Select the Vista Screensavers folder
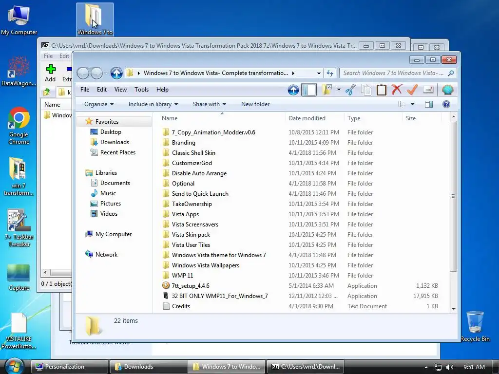This screenshot has height=374, width=499. (195, 224)
